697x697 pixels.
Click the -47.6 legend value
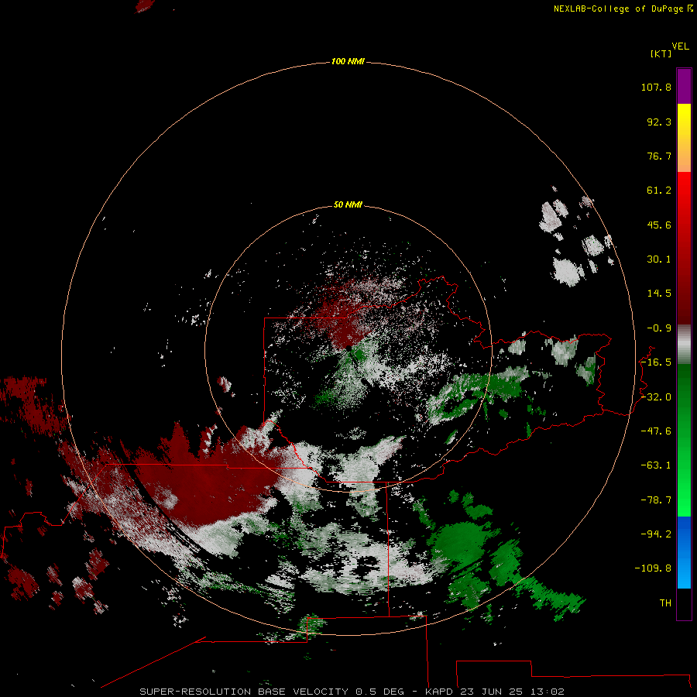click(656, 431)
